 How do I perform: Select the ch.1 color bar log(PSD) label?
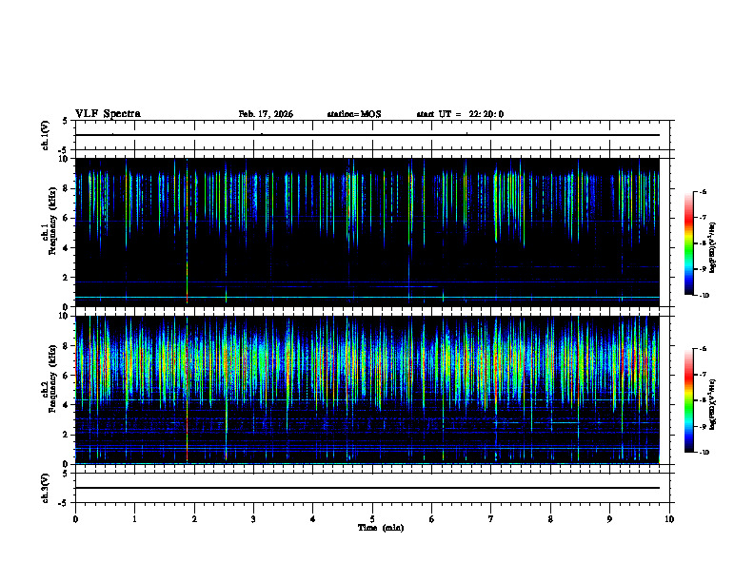712,247
